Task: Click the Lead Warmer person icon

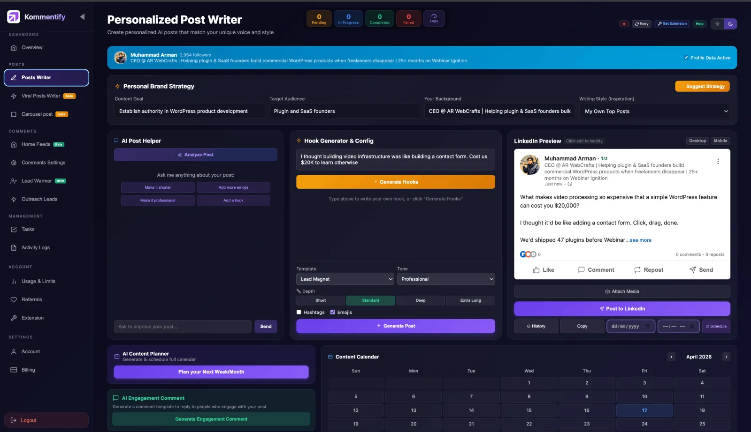Action: 14,181
